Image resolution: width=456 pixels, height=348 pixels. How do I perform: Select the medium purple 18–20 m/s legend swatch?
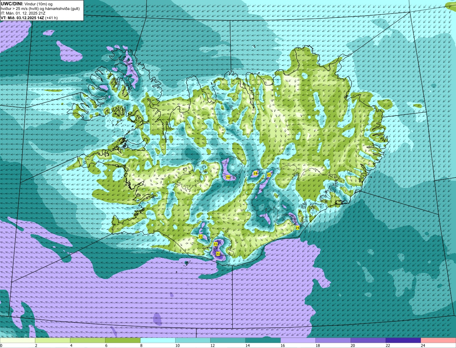(x=333, y=340)
